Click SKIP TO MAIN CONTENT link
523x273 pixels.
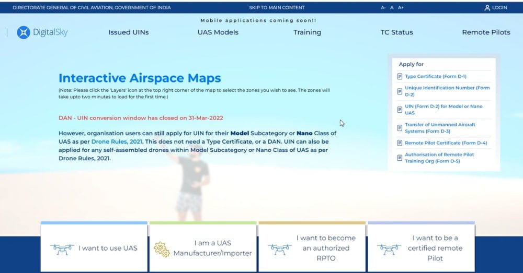(277, 7)
